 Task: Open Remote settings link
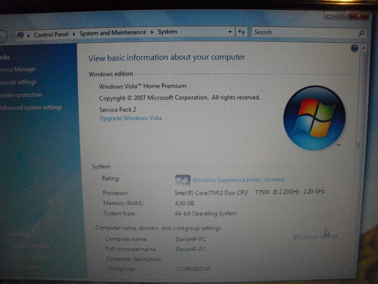coord(18,82)
